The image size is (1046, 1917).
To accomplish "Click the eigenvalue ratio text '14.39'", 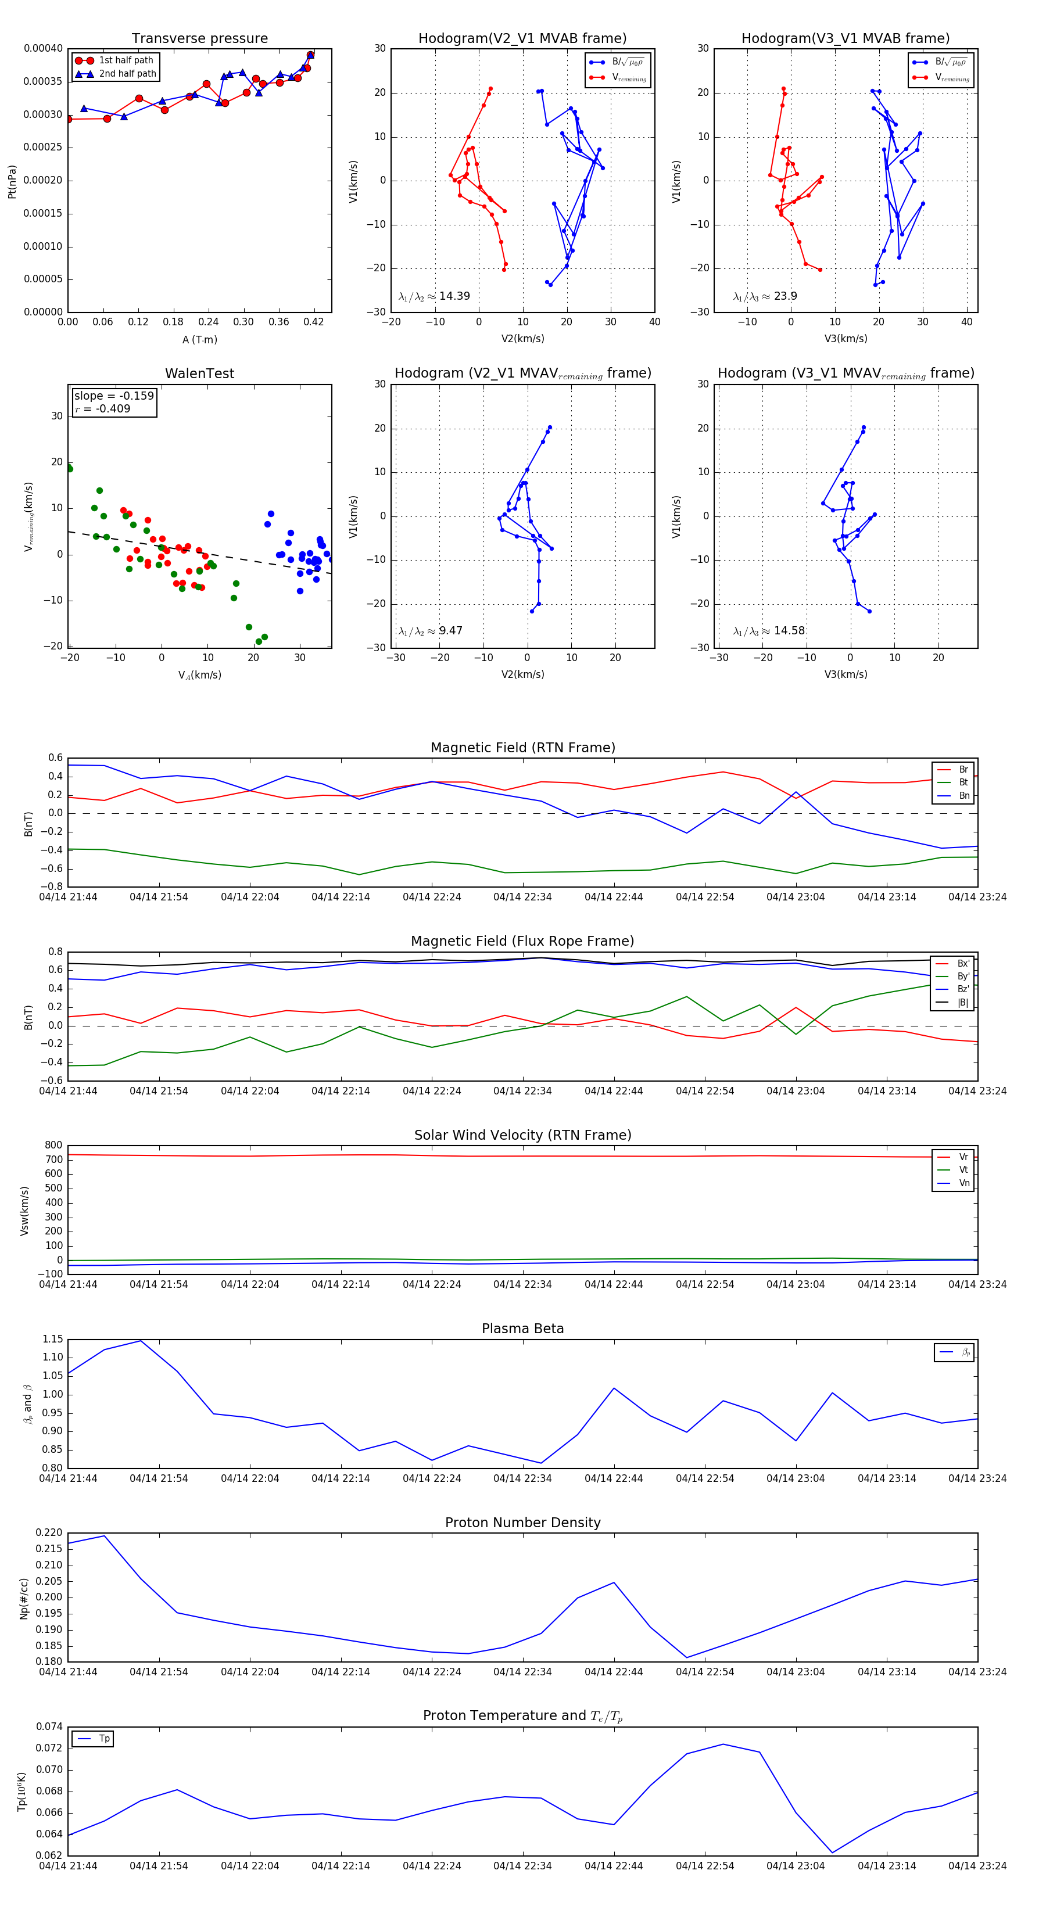I will pyautogui.click(x=454, y=296).
